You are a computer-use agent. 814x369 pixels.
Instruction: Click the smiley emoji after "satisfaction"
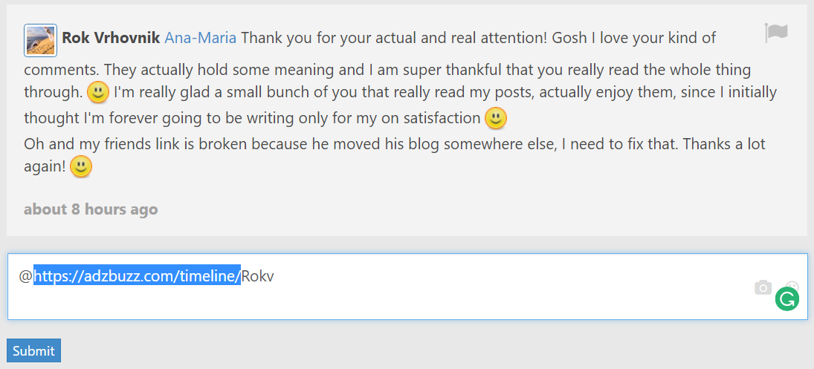[496, 118]
